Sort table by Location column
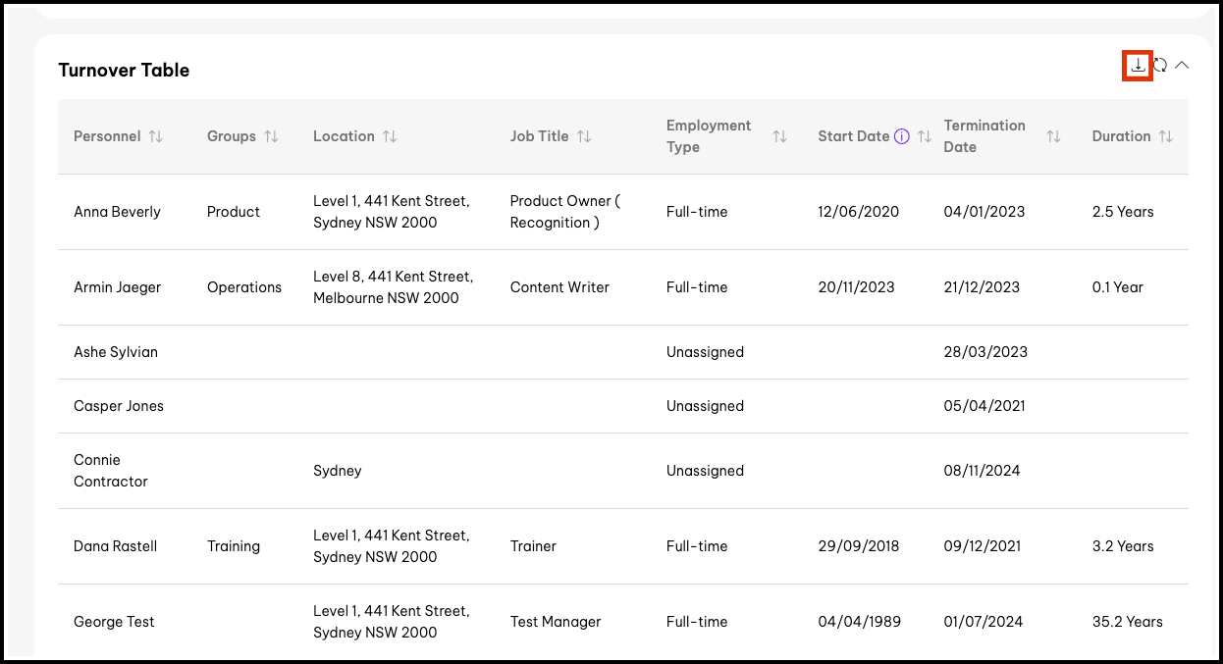This screenshot has width=1223, height=664. [x=390, y=137]
